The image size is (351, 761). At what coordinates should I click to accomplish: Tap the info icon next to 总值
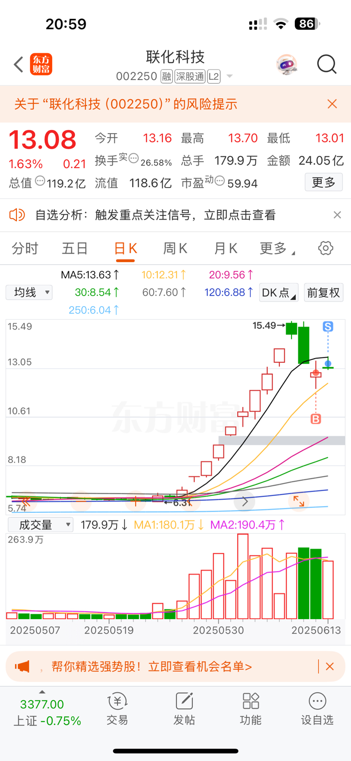point(40,181)
